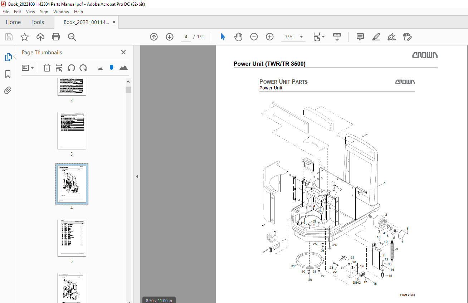
Task: Select the page 3 thumbnail
Action: coord(72,131)
